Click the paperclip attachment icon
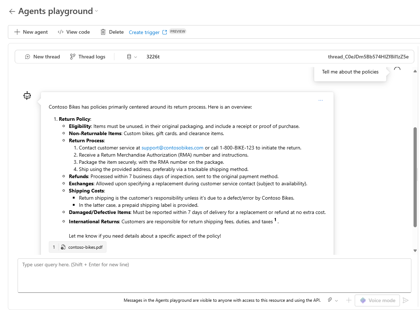Image resolution: width=420 pixels, height=310 pixels. tap(330, 300)
